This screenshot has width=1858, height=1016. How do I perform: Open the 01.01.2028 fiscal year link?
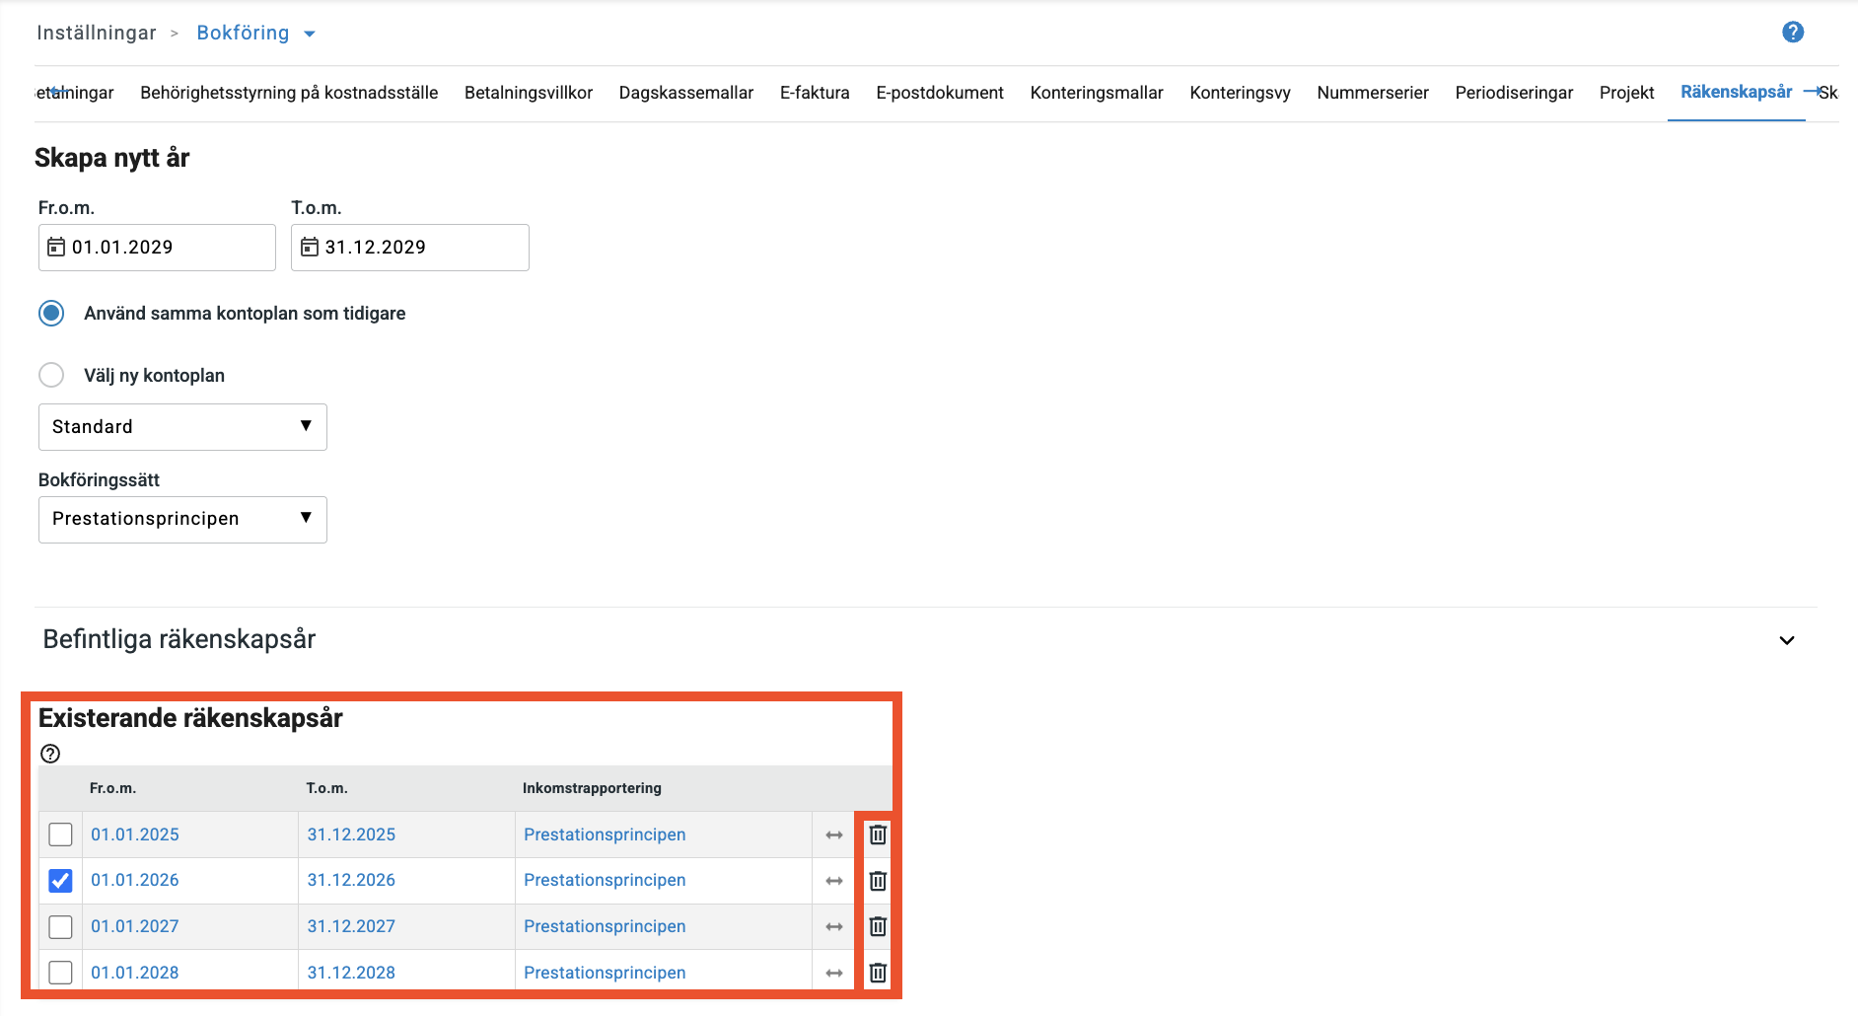pyautogui.click(x=135, y=973)
